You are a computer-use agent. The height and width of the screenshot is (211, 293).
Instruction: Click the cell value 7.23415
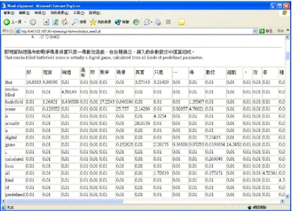click(x=213, y=137)
